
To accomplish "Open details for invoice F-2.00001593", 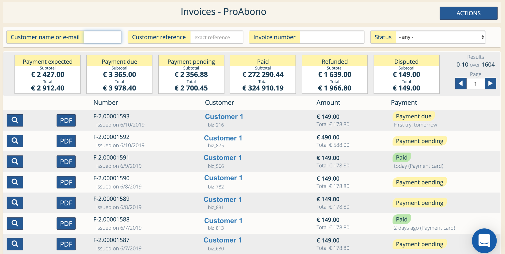I will (15, 120).
